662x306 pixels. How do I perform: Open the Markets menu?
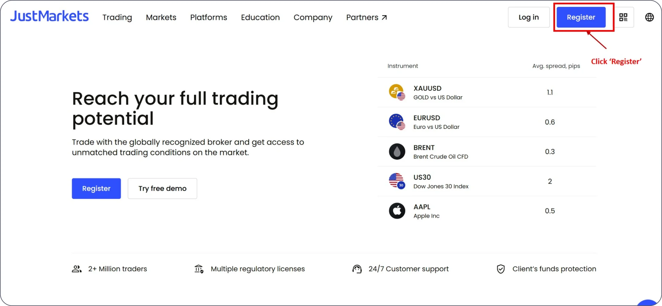[161, 17]
